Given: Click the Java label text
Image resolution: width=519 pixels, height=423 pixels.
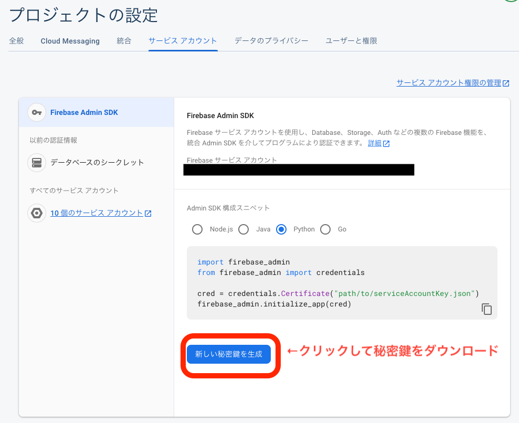Looking at the screenshot, I should click(x=263, y=229).
